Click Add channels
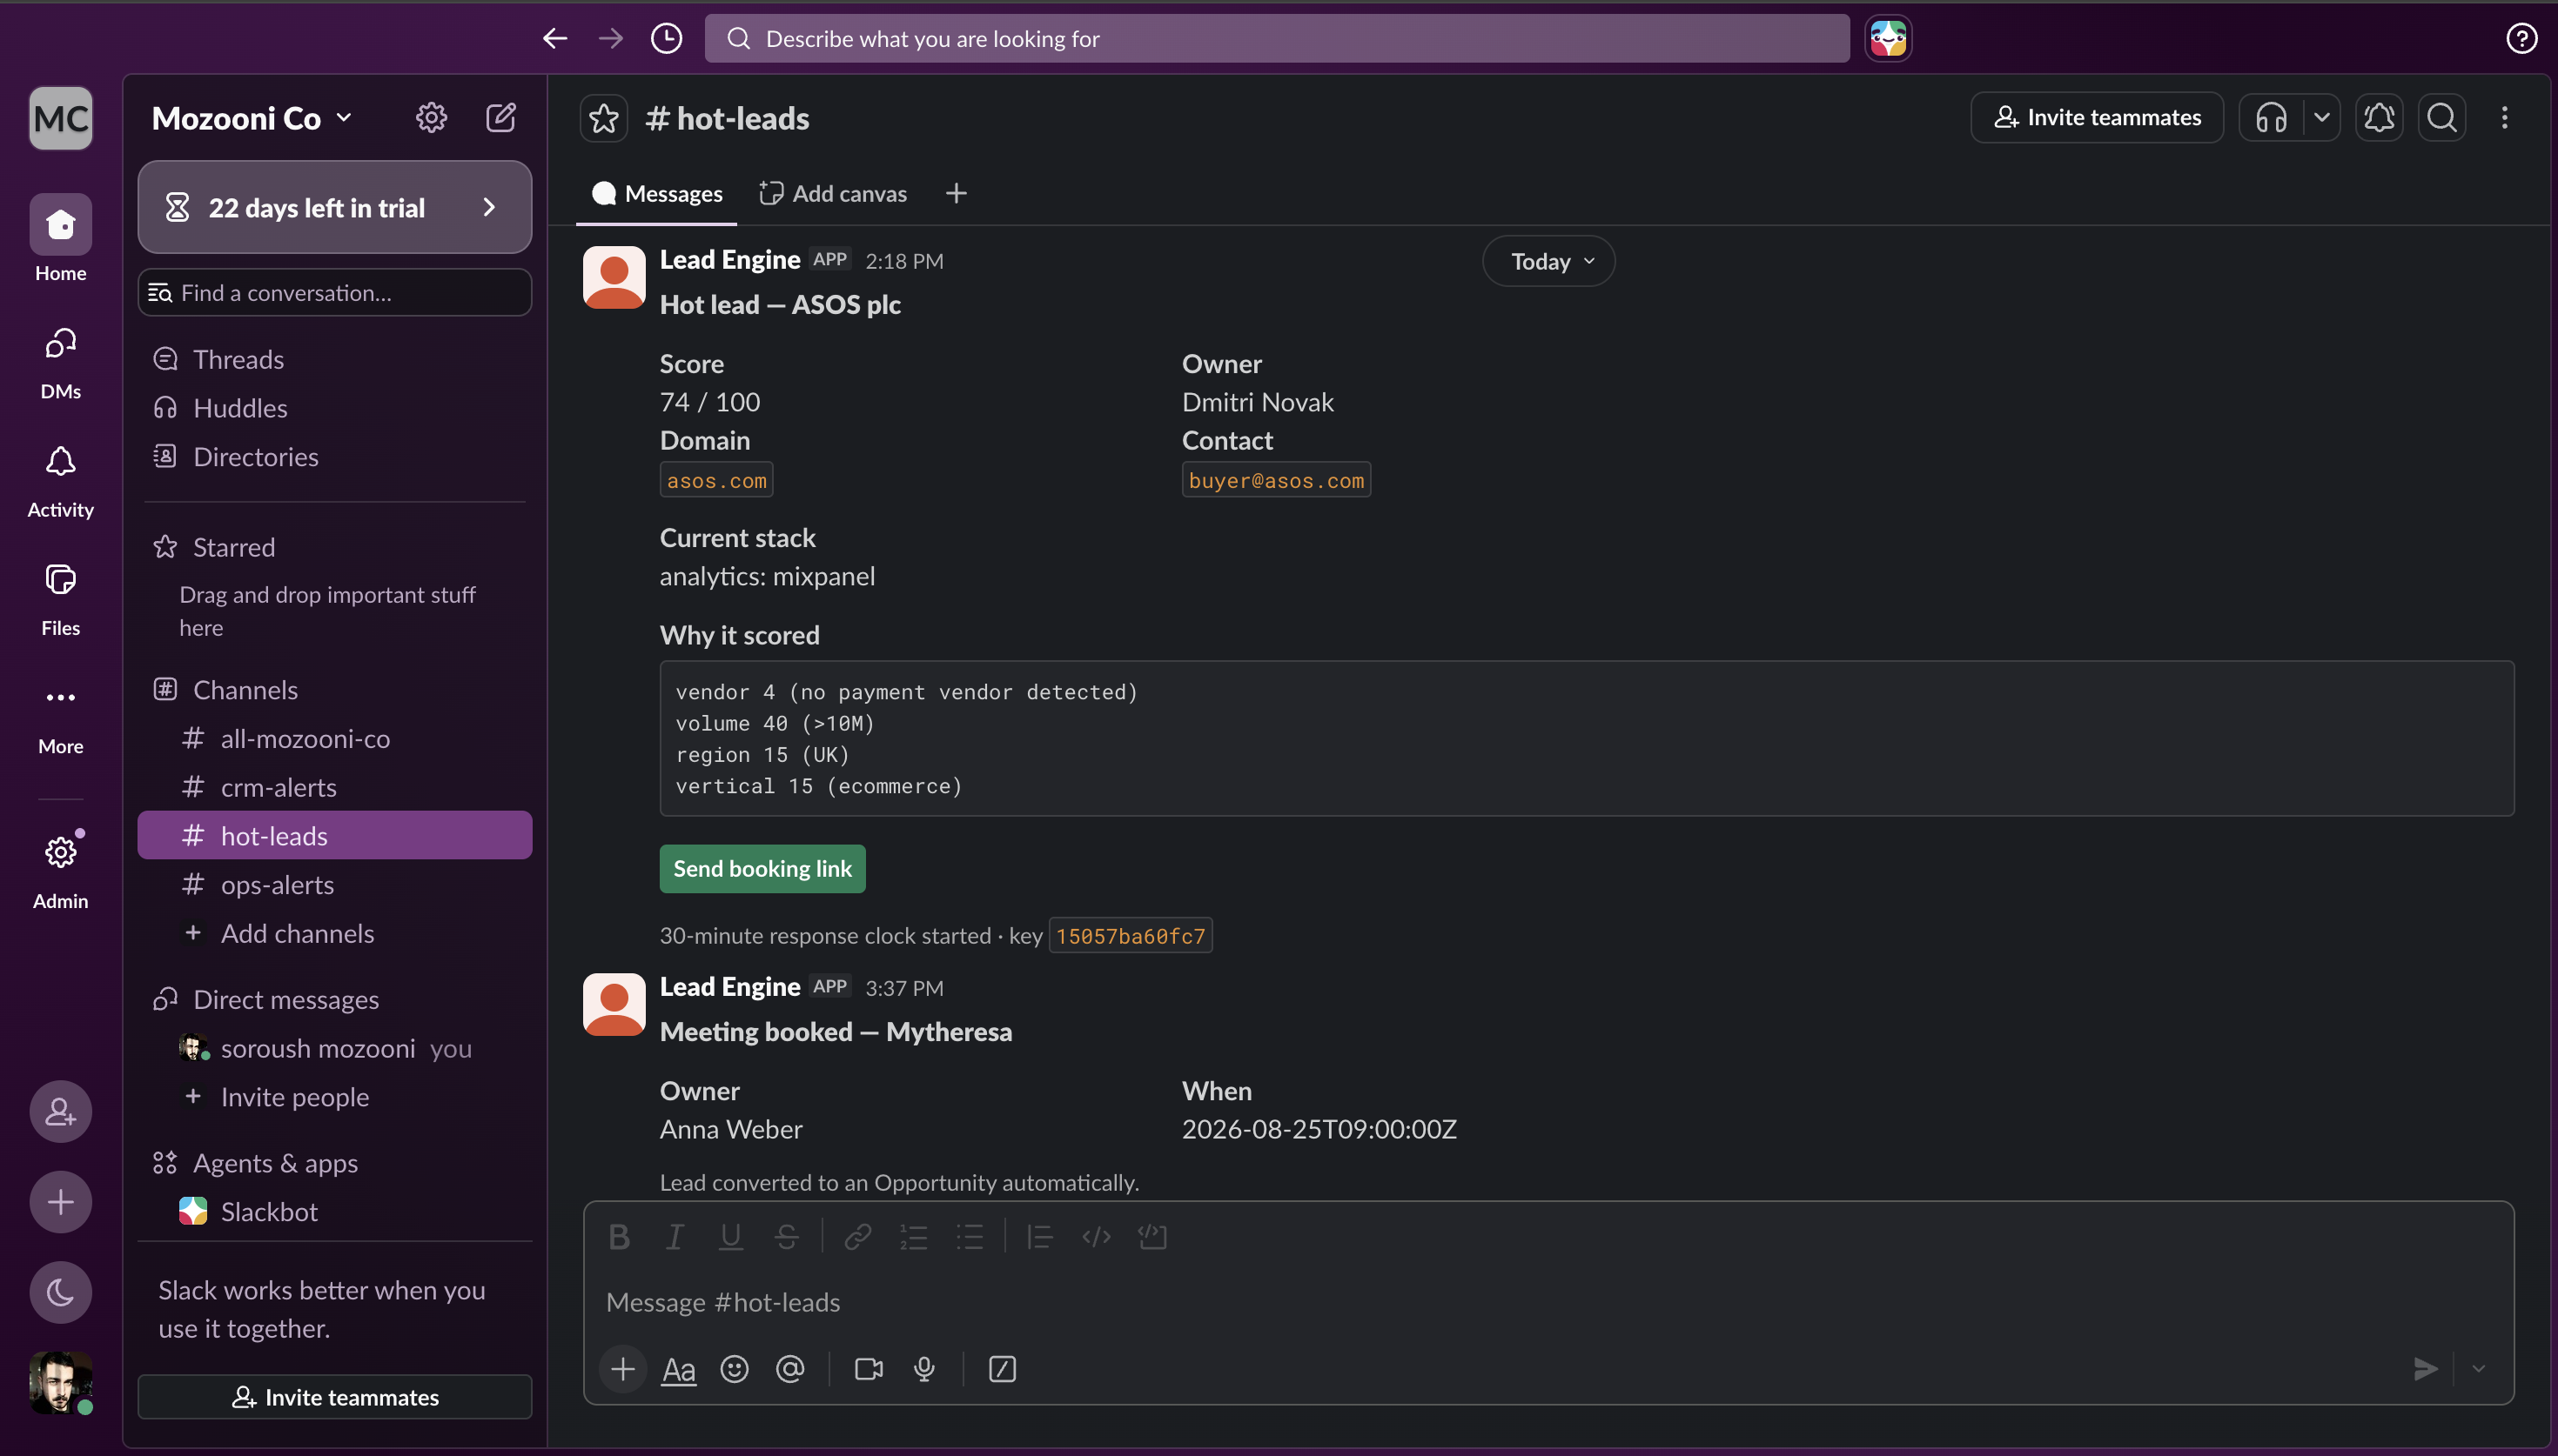 tap(334, 933)
